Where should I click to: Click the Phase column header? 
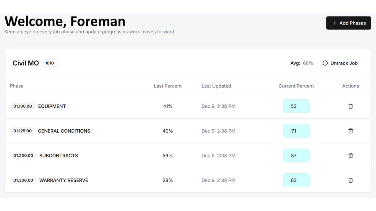[x=17, y=86]
